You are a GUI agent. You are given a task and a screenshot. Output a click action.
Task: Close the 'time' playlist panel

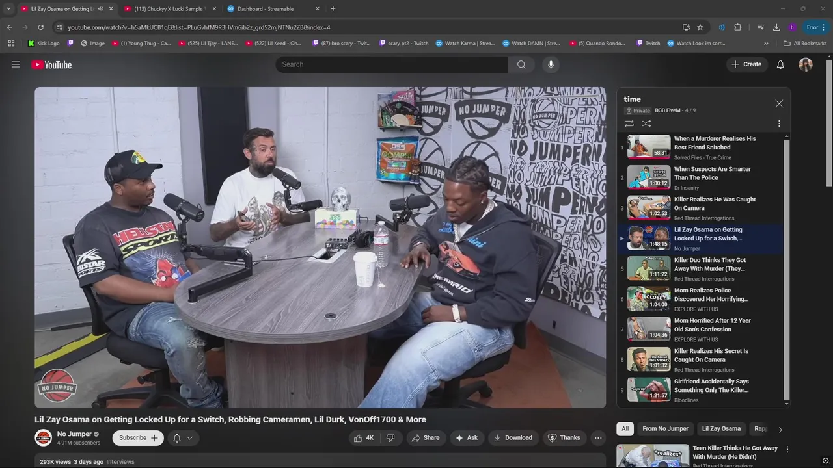[779, 103]
